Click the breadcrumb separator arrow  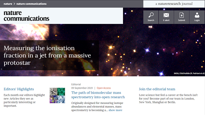14,4
